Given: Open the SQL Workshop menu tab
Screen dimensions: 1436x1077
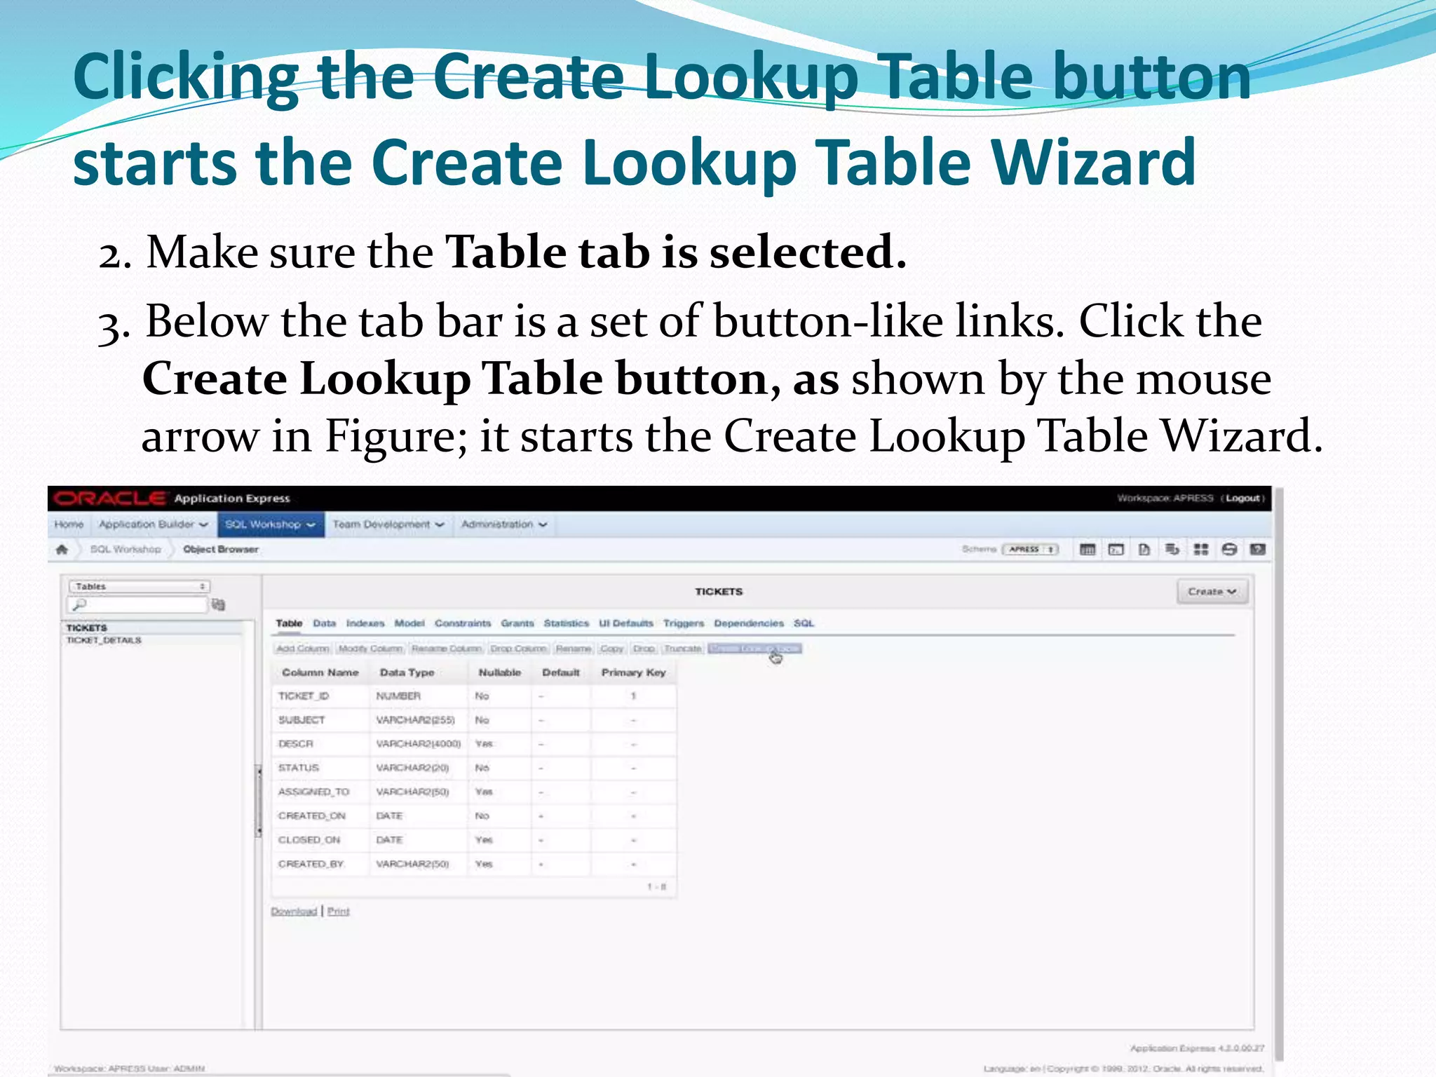Looking at the screenshot, I should coord(270,524).
